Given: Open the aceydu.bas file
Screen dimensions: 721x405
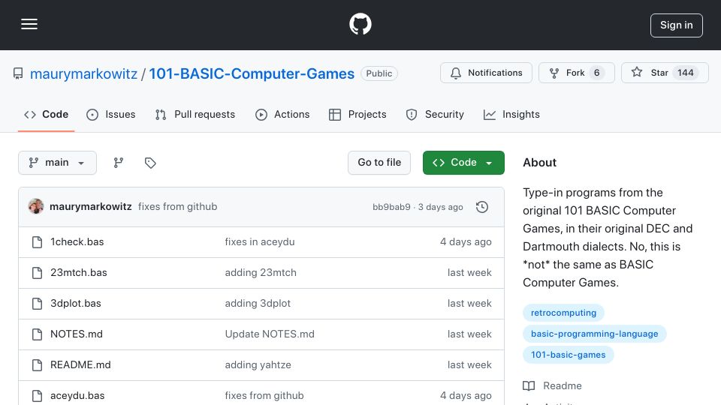Looking at the screenshot, I should click(77, 396).
